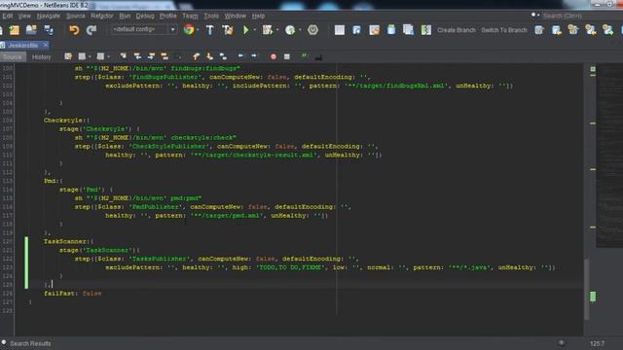Open the Source menu
Viewport: 623px width, 350px height.
tap(76, 16)
